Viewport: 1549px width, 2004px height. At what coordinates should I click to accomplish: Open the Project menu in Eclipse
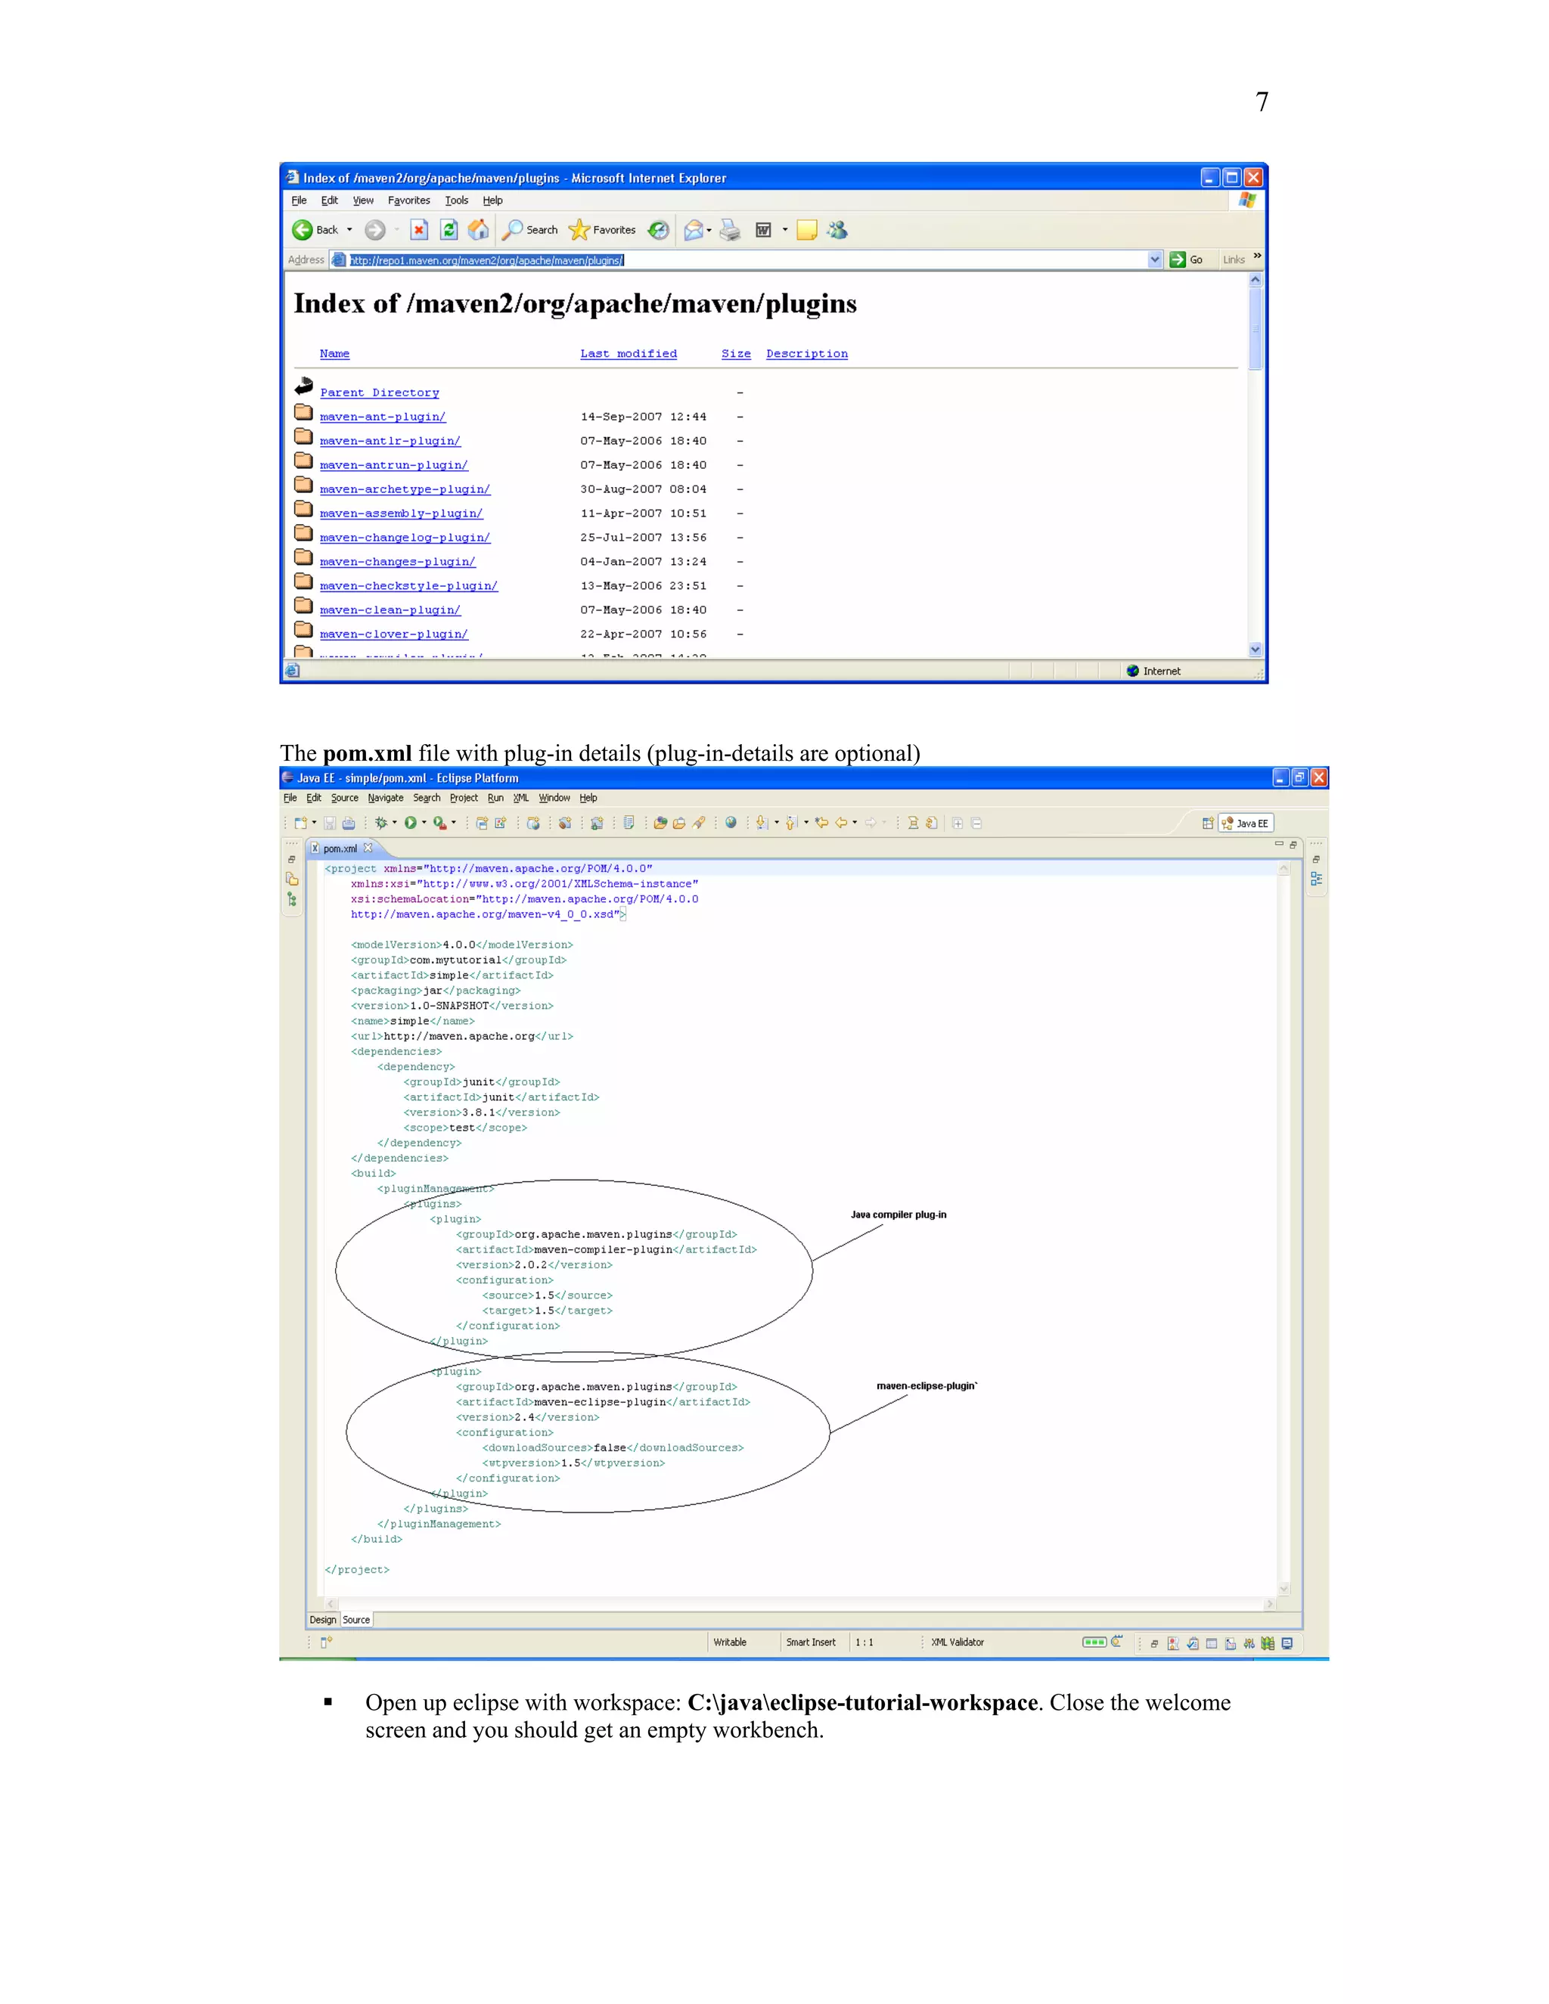(464, 799)
